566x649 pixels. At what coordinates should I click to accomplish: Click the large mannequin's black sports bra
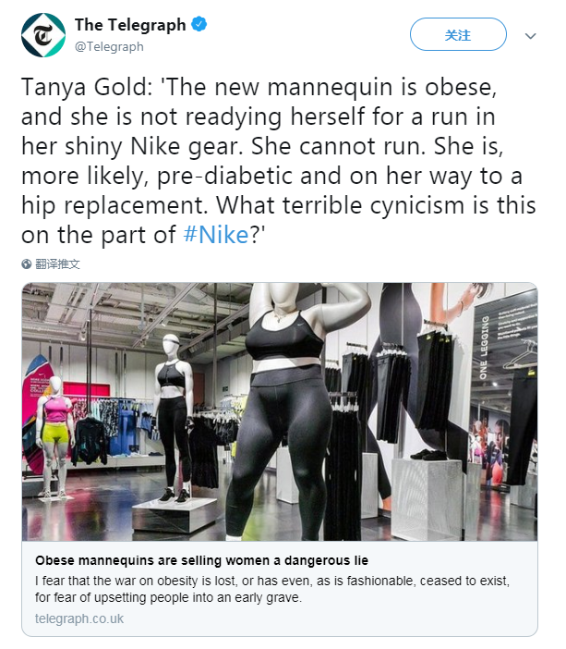(x=284, y=336)
